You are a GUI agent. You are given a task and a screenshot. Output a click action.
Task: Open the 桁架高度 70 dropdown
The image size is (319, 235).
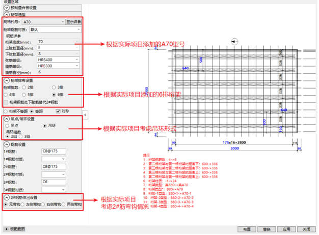point(58,42)
